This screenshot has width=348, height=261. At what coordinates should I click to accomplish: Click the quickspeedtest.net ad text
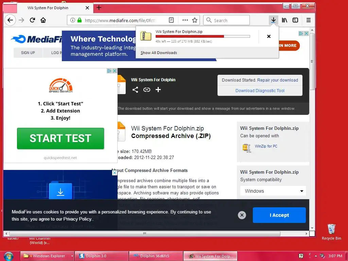tap(60, 158)
